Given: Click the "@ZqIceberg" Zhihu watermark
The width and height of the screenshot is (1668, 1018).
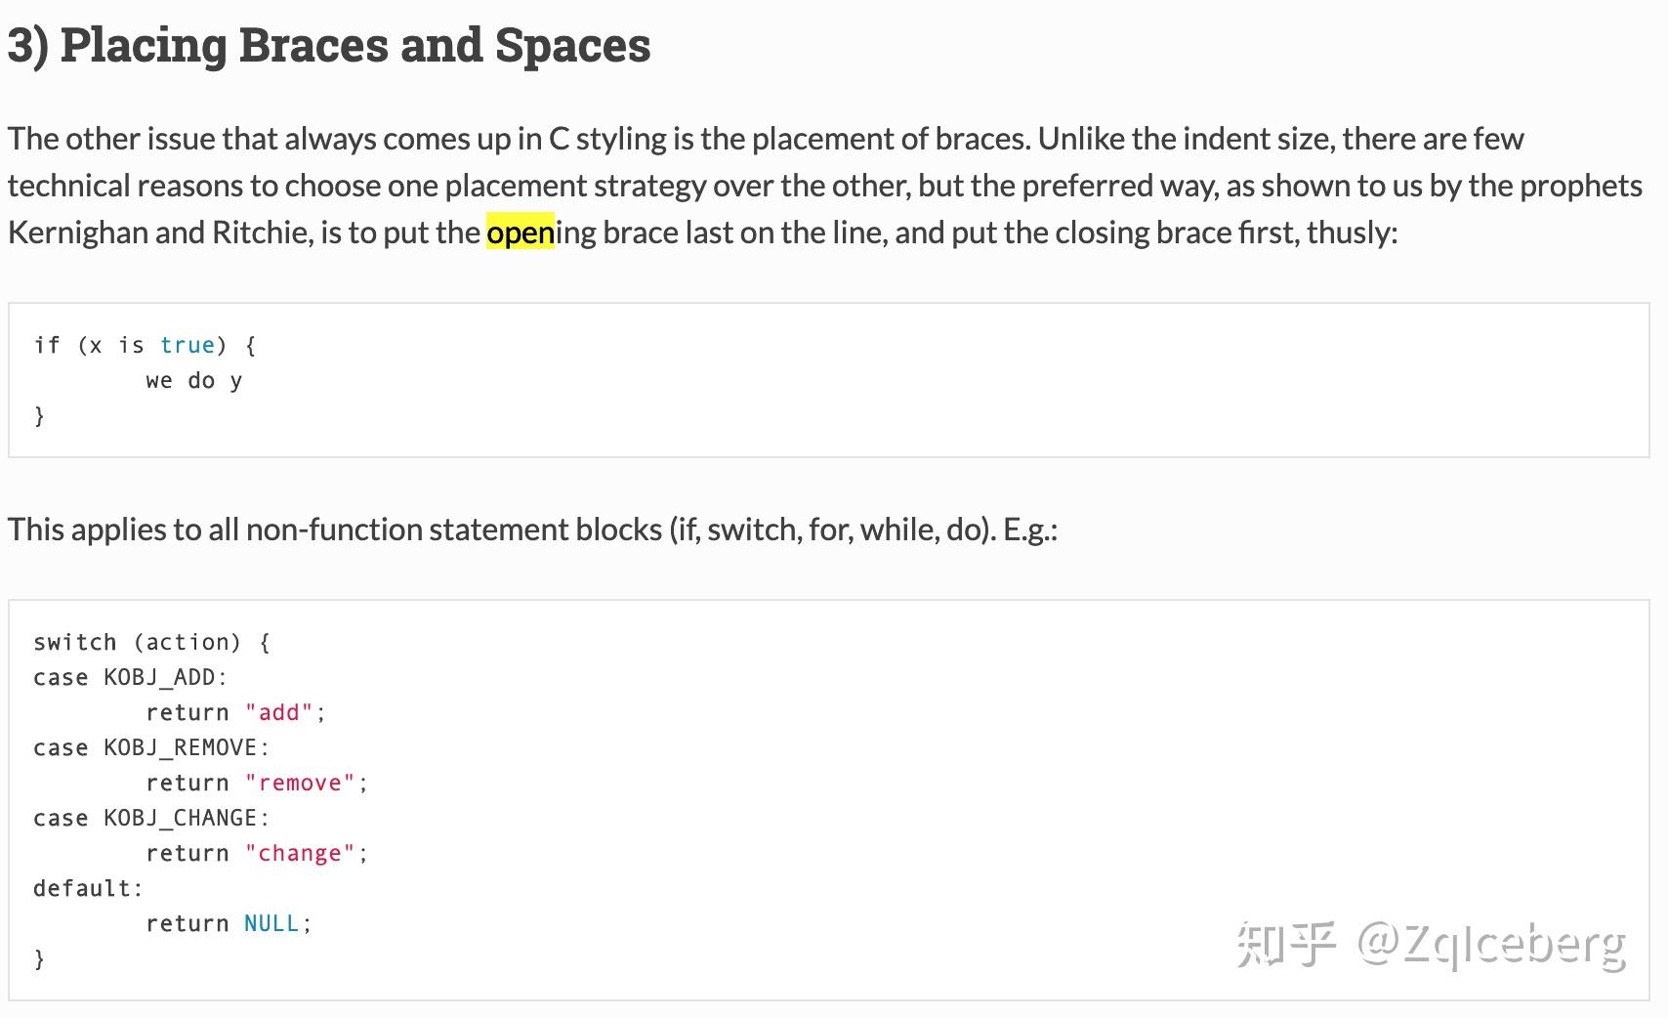Looking at the screenshot, I should tap(1490, 944).
